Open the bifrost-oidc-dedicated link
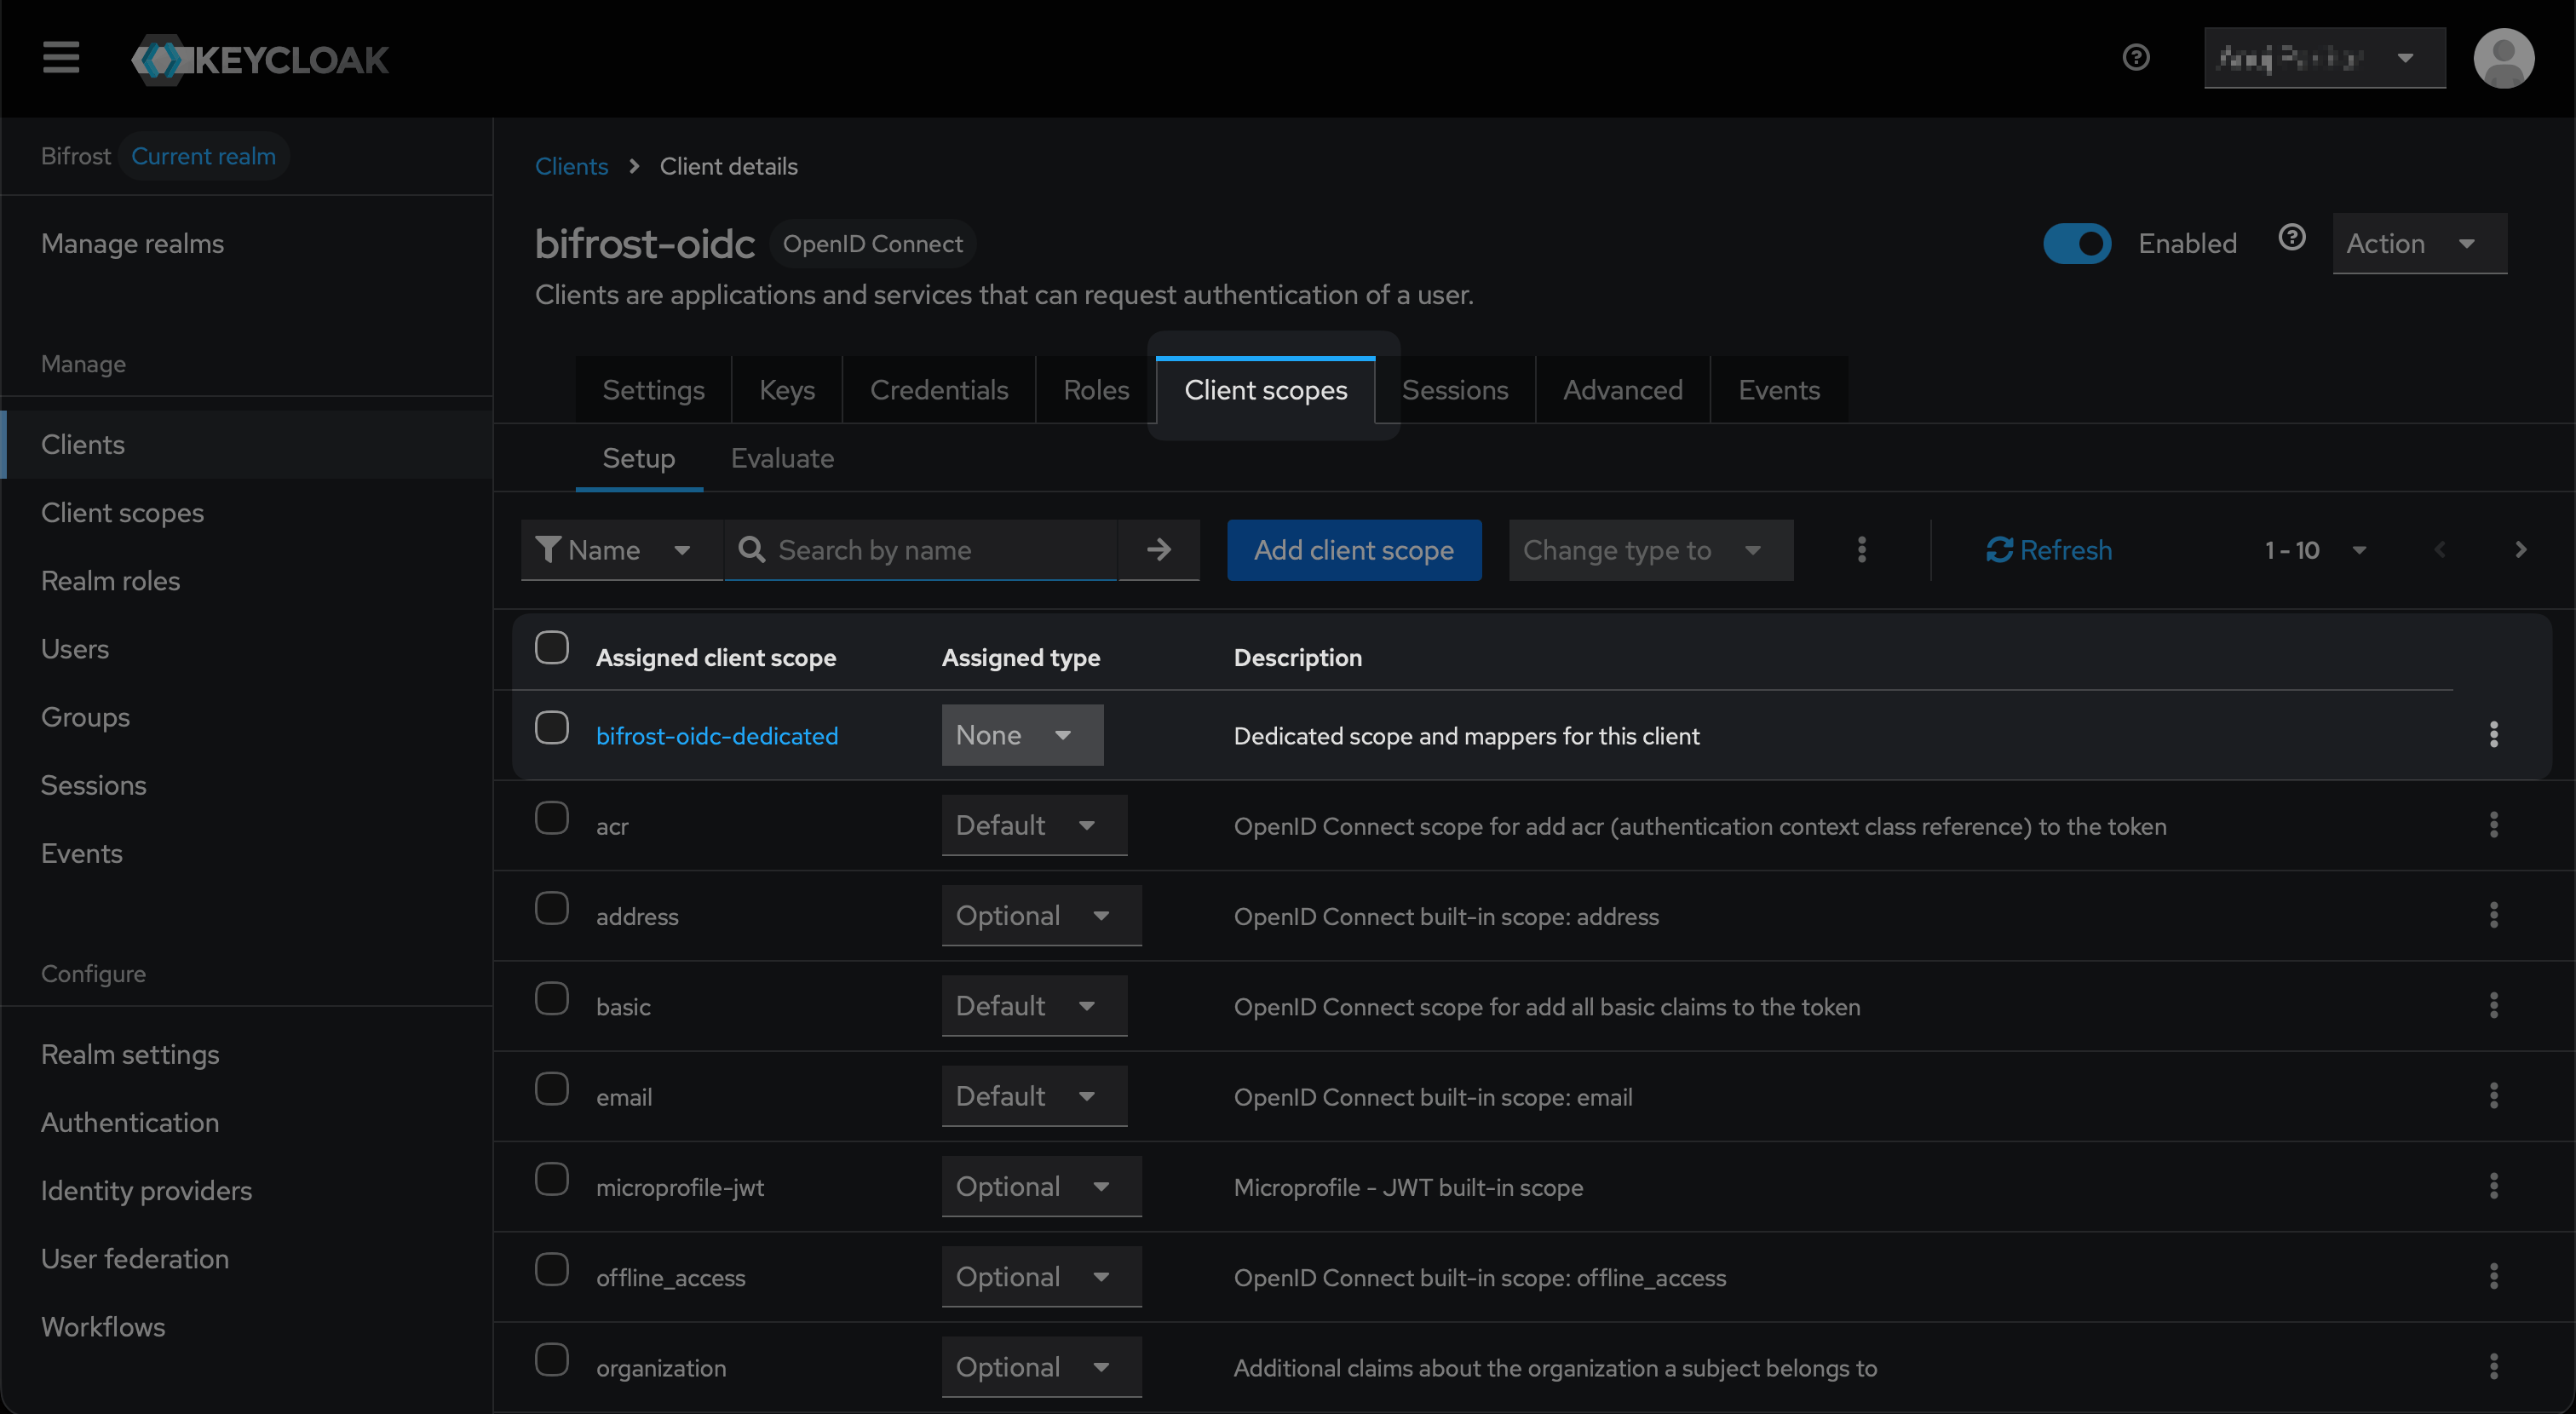 (x=717, y=736)
